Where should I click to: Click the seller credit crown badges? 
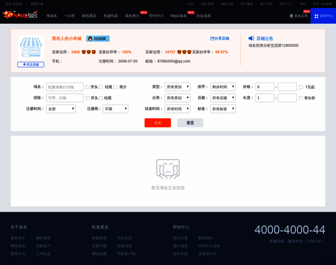89,52
